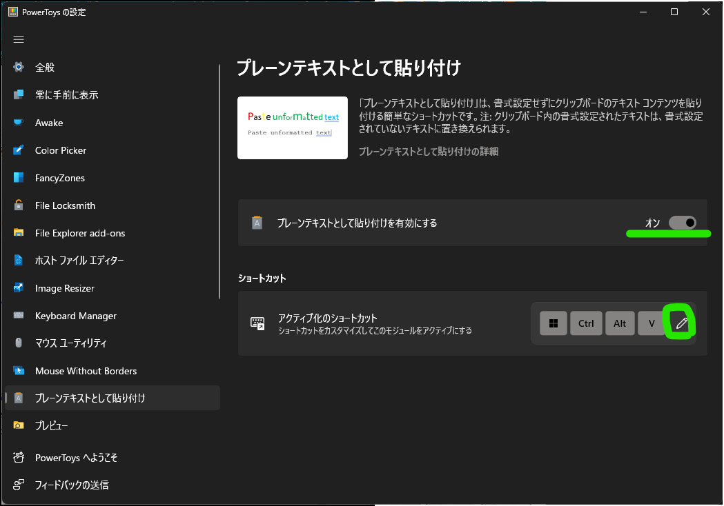Select マウス ユーティリティ in the sidebar
This screenshot has height=506, width=724.
click(x=112, y=343)
